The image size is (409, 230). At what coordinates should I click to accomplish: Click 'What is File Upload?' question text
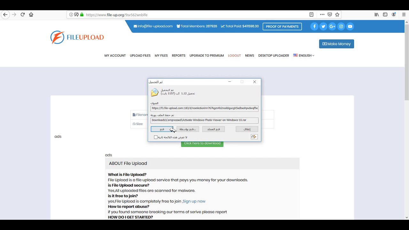point(127,175)
